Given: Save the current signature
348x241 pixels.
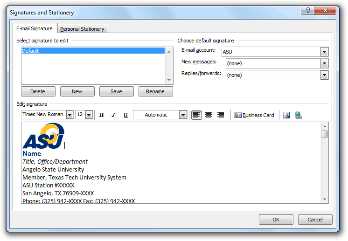Looking at the screenshot, I should [x=116, y=91].
